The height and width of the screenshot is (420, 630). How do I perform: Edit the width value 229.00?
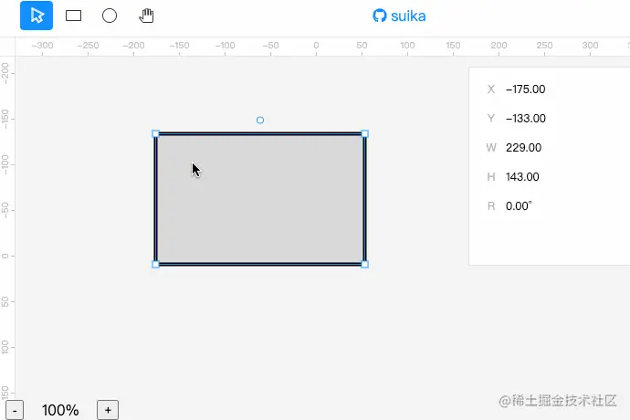(x=523, y=148)
